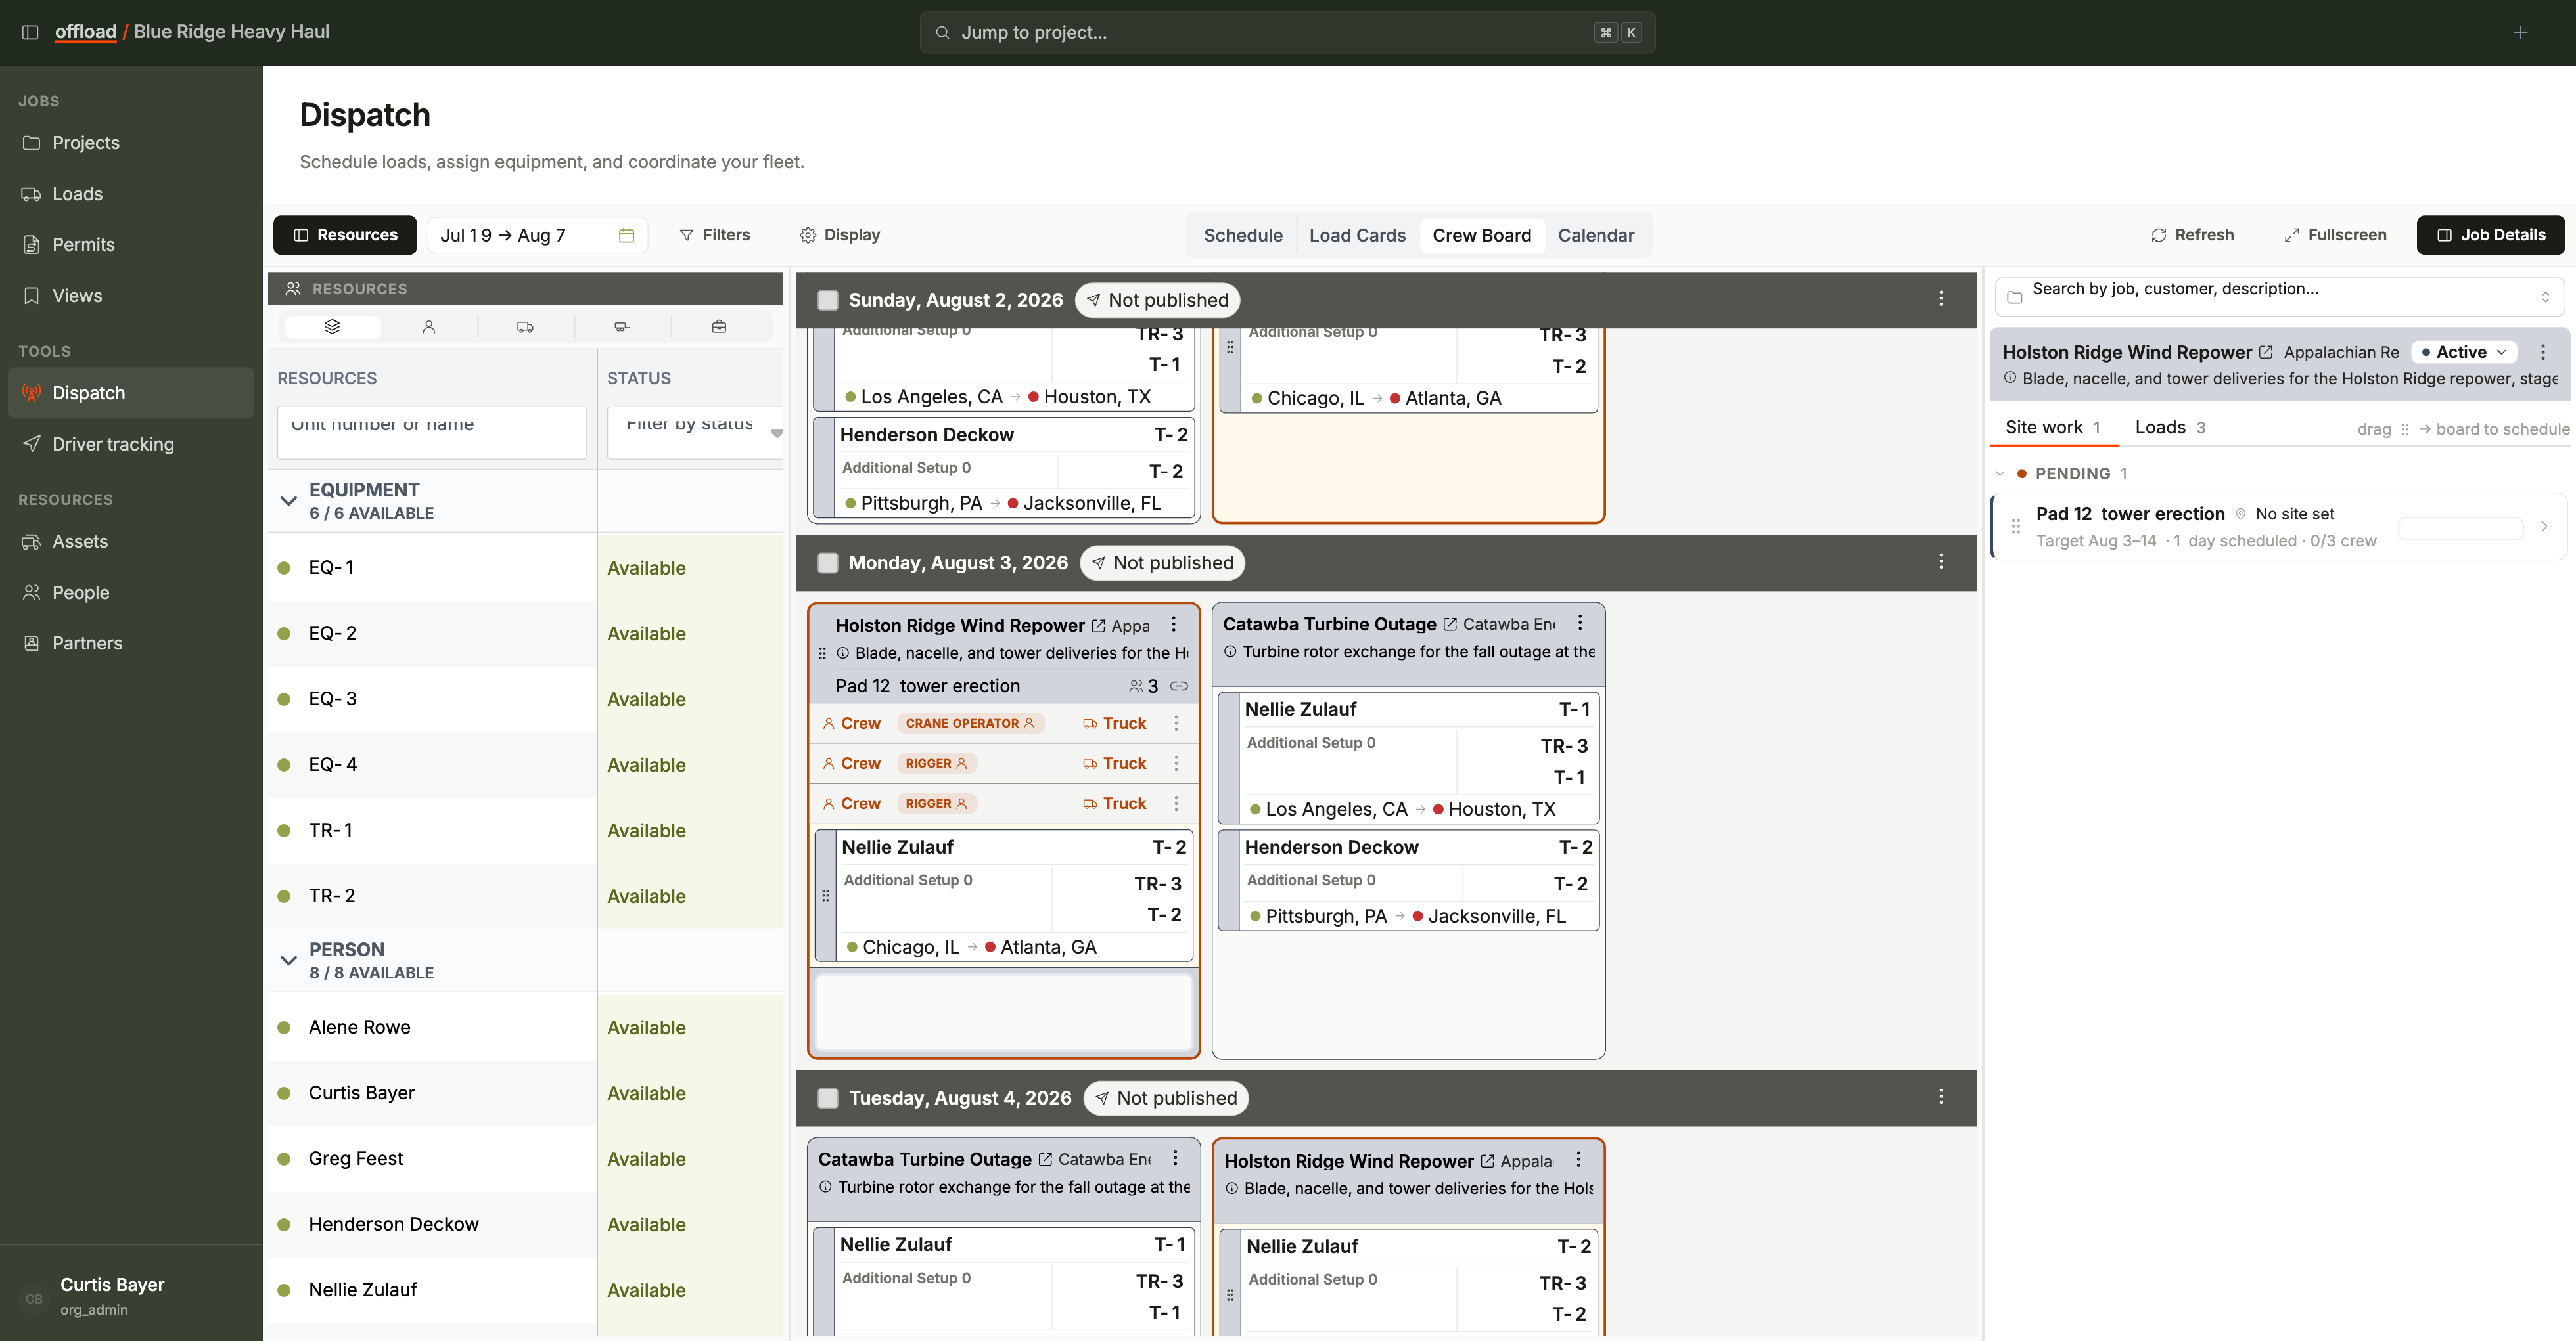
Task: Open external link on Monday's Holston Ridge card
Action: pos(1098,626)
